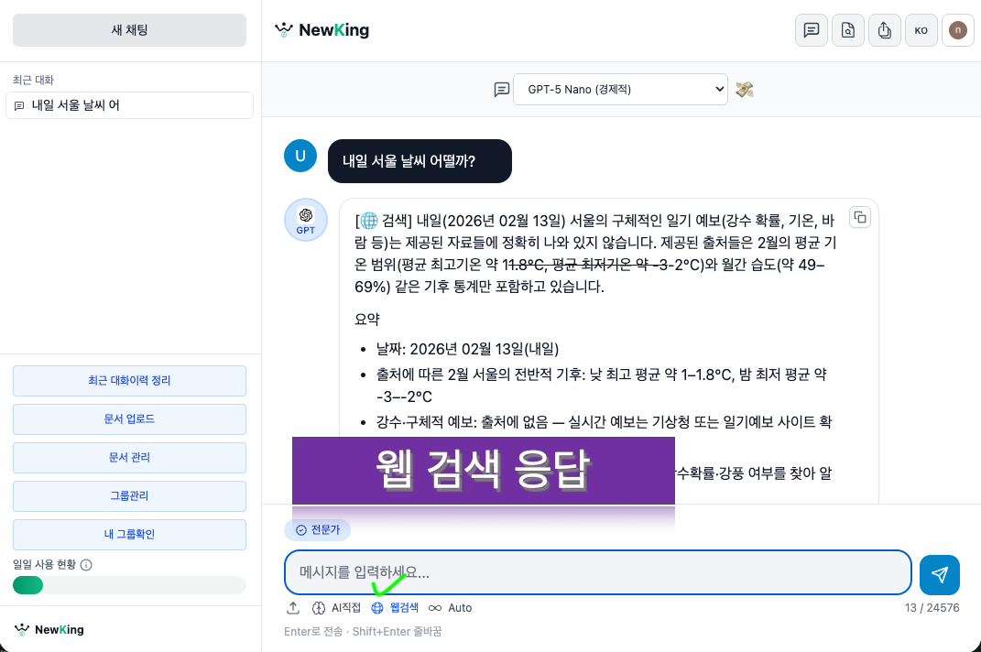This screenshot has height=652, width=981.
Task: Click the KO language icon
Action: pyautogui.click(x=921, y=30)
